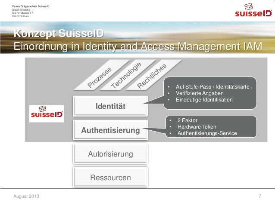The image size is (275, 206).
Task: Click the slanted Prozesse label
Action: (x=102, y=75)
